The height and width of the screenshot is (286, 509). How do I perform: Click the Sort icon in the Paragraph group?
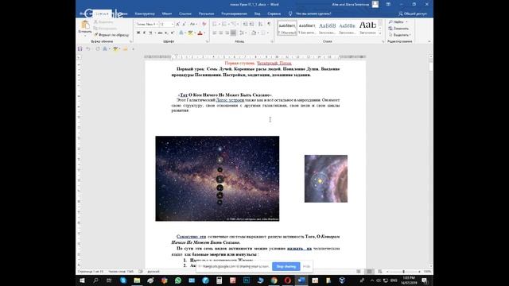(x=261, y=25)
